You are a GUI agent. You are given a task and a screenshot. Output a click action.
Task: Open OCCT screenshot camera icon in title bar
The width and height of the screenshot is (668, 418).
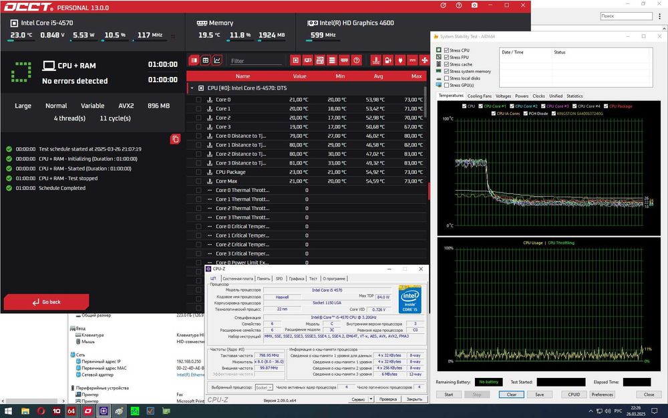pyautogui.click(x=474, y=5)
